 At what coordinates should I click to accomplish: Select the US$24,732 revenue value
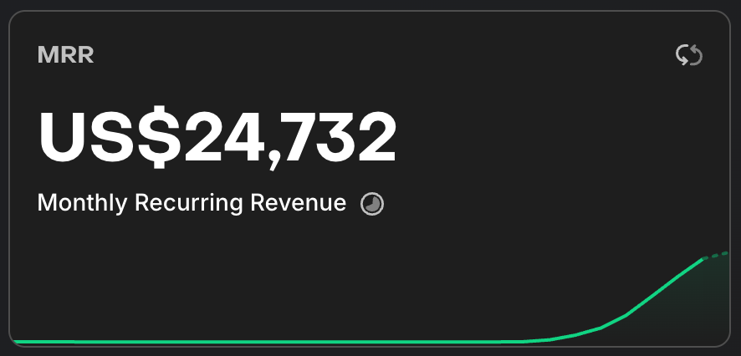coord(217,139)
